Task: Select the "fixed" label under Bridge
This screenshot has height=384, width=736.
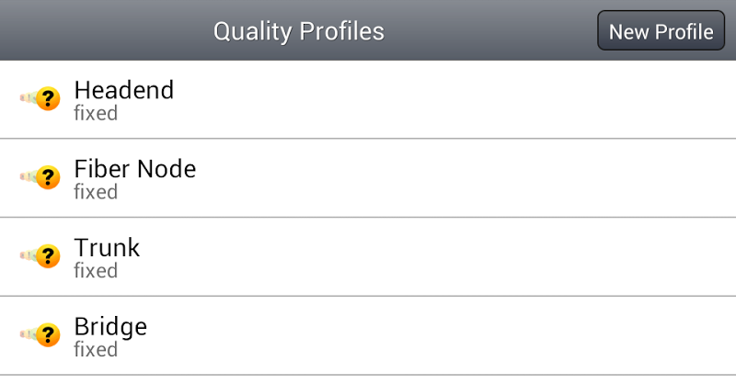Action: (x=96, y=350)
